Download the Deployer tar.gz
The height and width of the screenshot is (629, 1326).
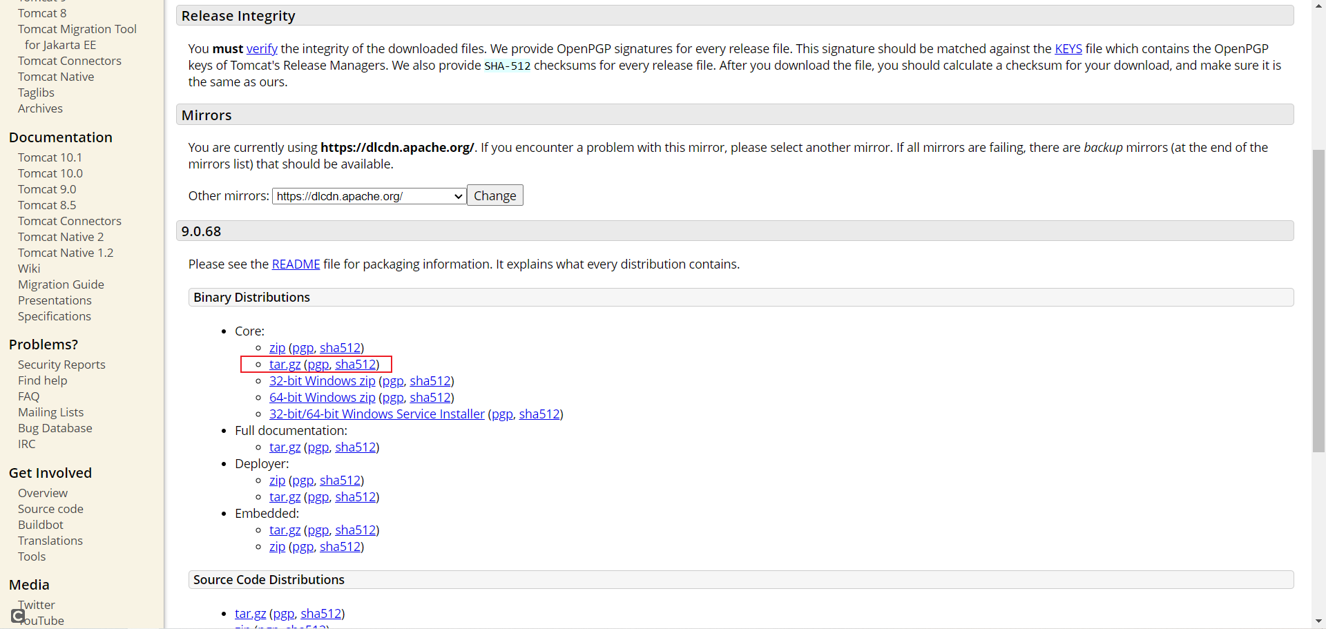pos(285,496)
